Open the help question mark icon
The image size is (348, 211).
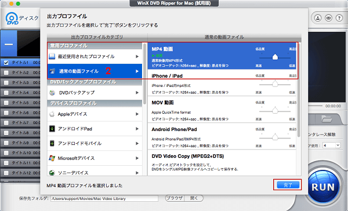click(x=339, y=18)
